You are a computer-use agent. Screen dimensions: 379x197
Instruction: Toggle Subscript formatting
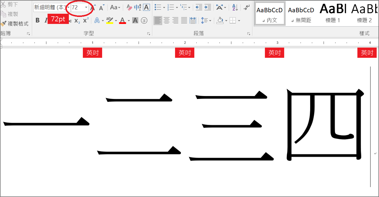tap(77, 20)
